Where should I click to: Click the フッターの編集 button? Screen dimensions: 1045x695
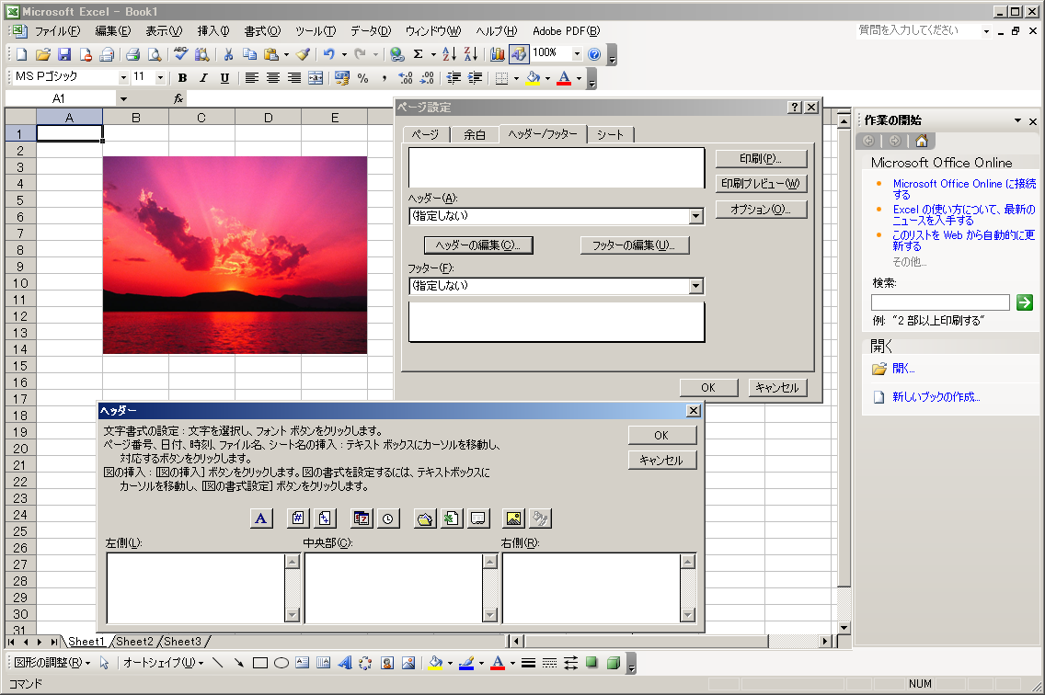(x=635, y=245)
